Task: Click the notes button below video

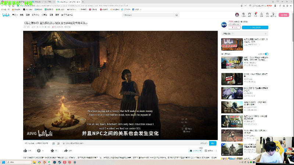Action: coord(208,151)
